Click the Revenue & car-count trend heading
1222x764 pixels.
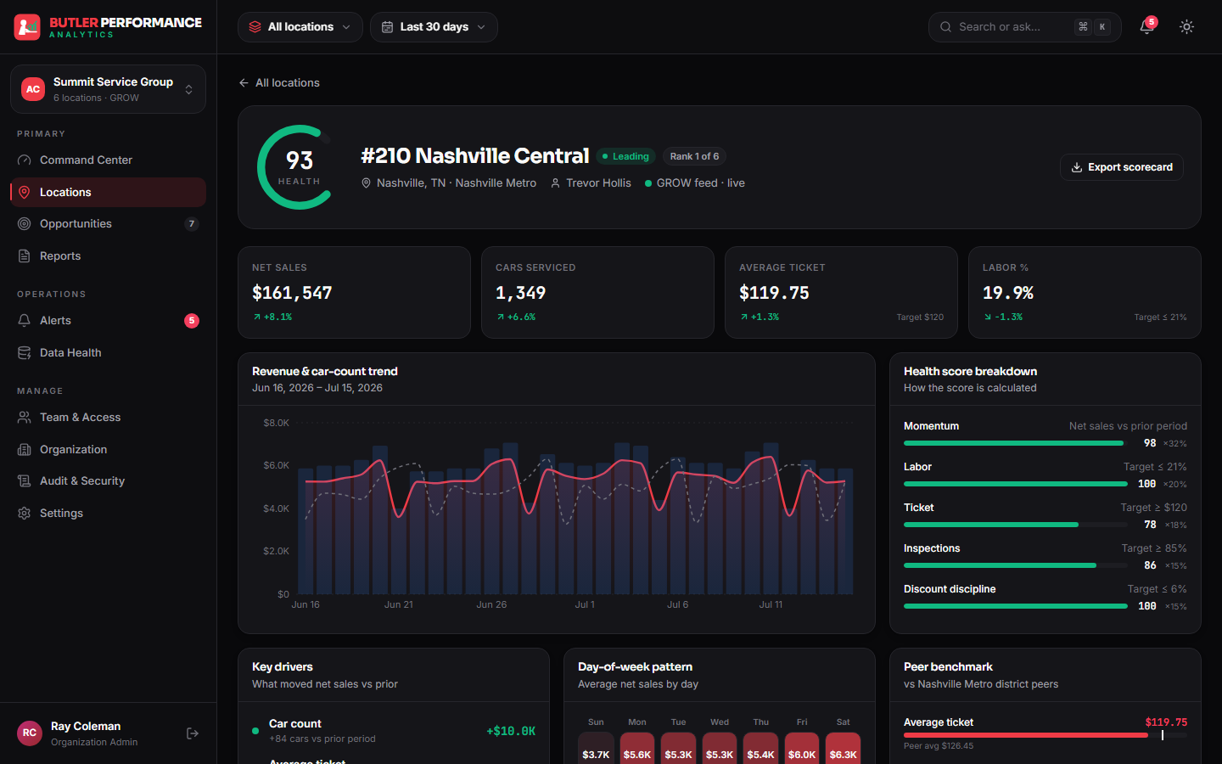point(325,372)
